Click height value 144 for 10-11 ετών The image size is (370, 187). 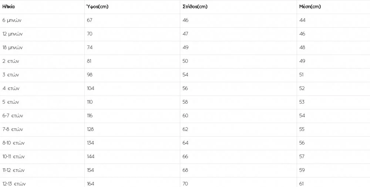pos(90,157)
